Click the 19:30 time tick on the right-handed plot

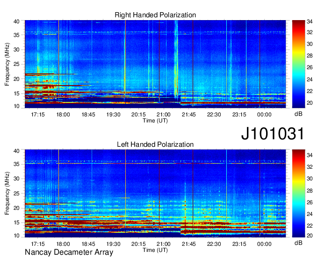point(113,115)
